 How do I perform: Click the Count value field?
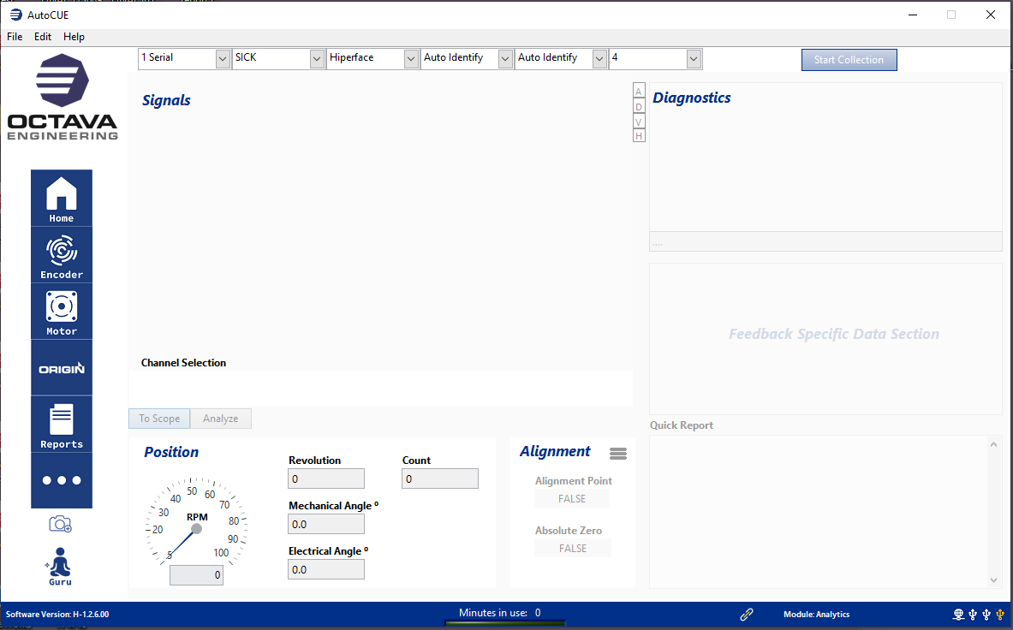pos(440,479)
